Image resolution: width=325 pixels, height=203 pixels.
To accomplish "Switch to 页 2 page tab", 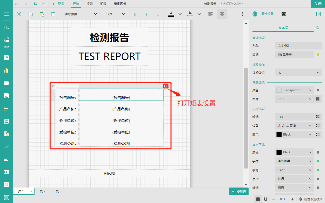I will tap(42, 191).
